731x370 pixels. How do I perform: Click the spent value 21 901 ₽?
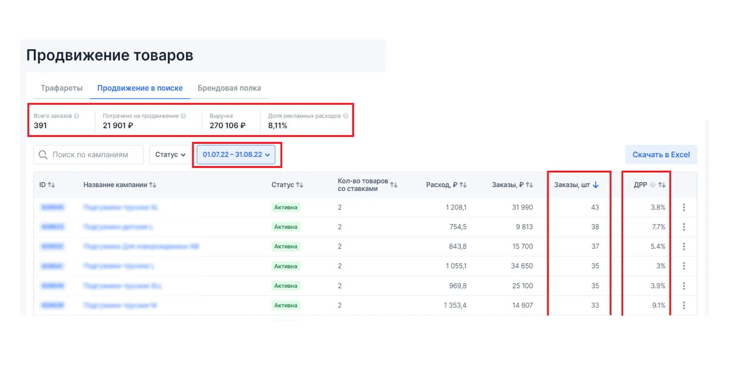coord(118,125)
